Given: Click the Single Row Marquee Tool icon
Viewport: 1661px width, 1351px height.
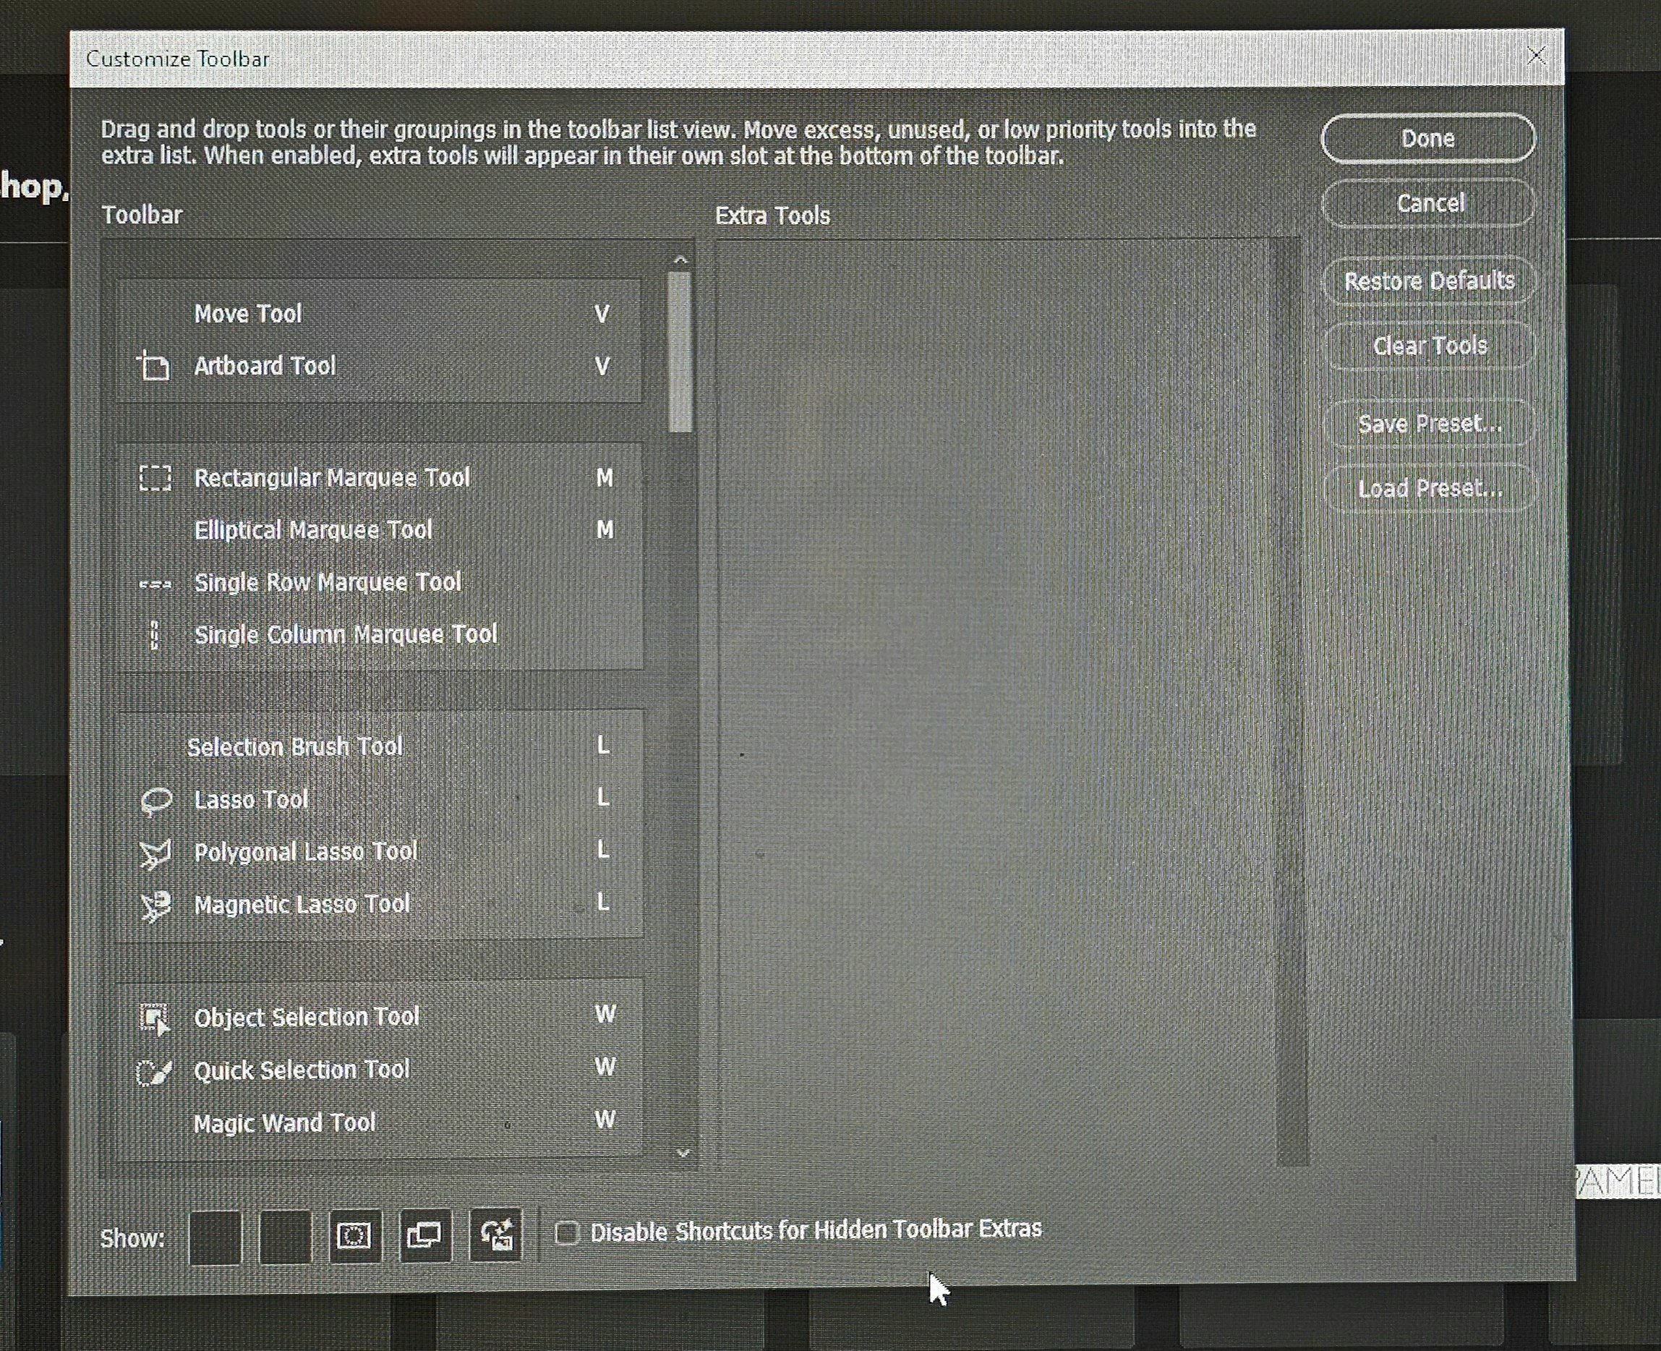Looking at the screenshot, I should tap(155, 584).
